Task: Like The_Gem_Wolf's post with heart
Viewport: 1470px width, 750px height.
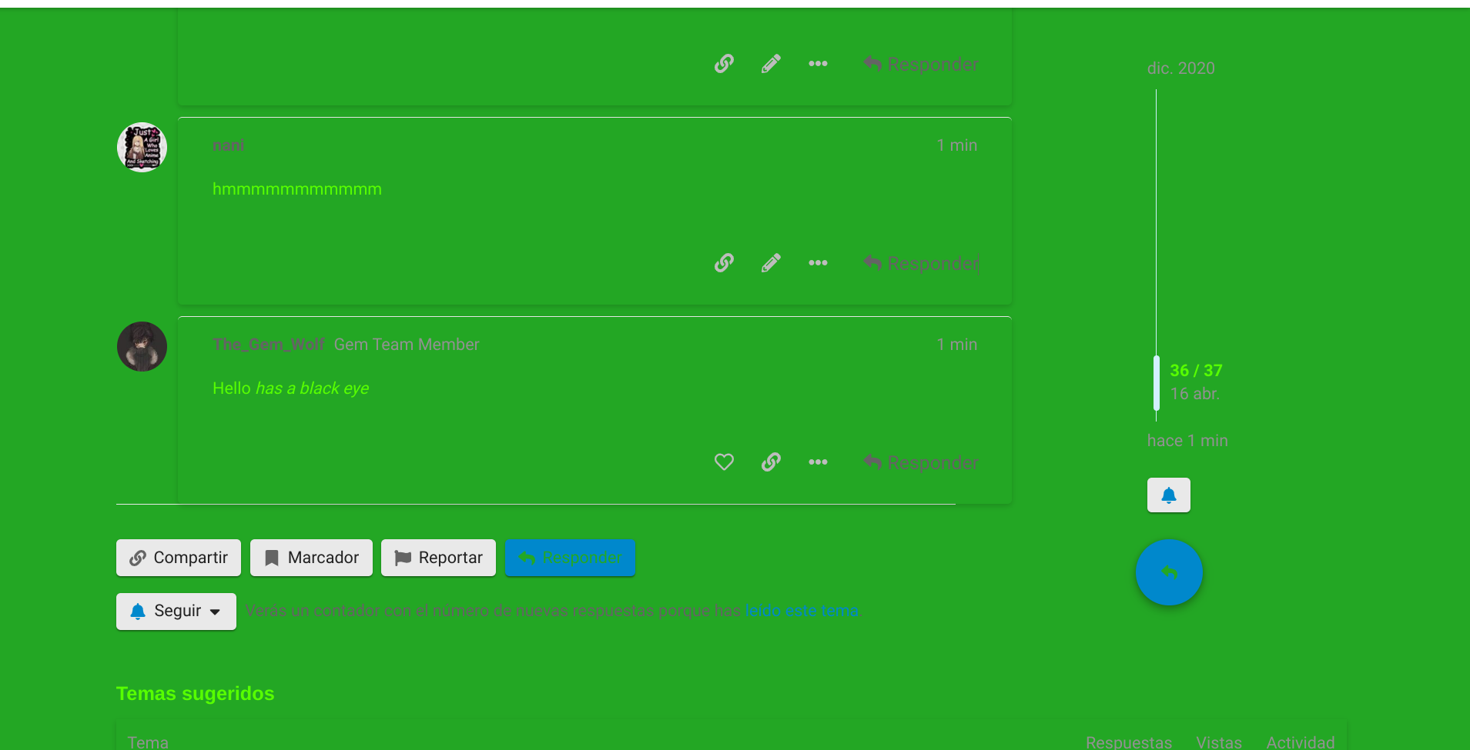Action: 724,462
